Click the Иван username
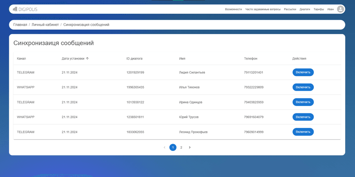The height and width of the screenshot is (177, 355). click(330, 9)
